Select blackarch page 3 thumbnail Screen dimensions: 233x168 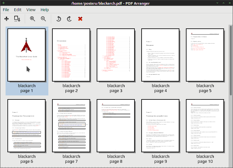click(x=116, y=55)
